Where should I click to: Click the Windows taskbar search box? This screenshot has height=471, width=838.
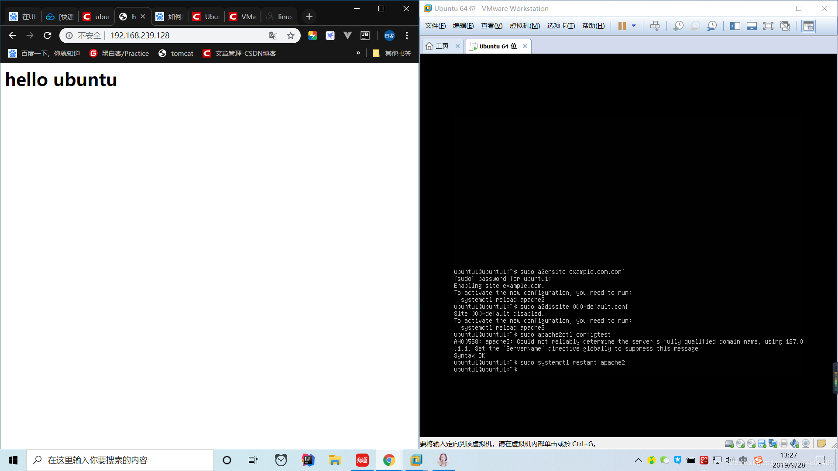click(x=120, y=460)
